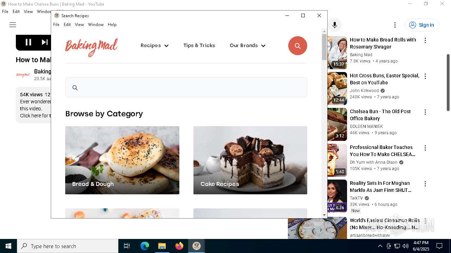Show hidden system tray icons
This screenshot has height=253, width=451.
[380, 246]
